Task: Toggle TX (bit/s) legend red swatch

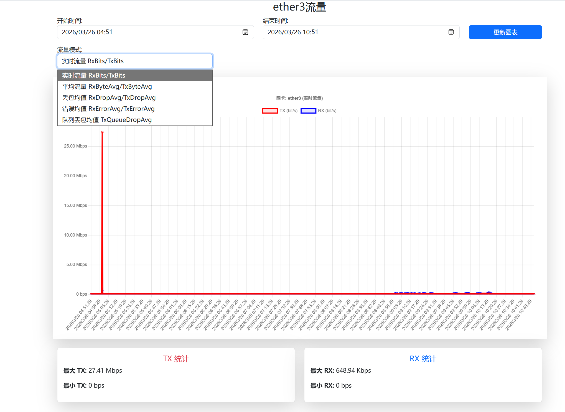Action: point(270,111)
